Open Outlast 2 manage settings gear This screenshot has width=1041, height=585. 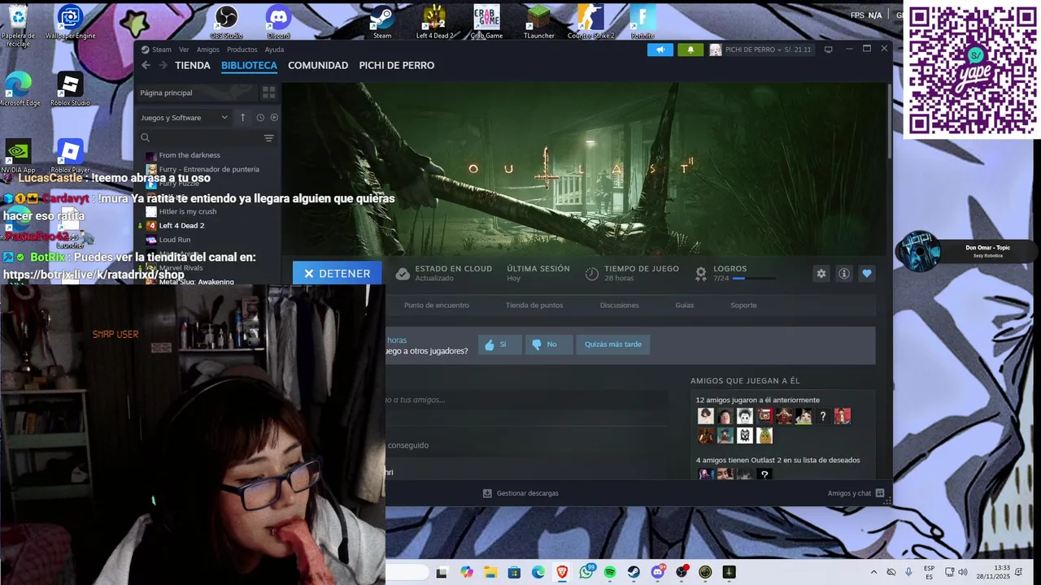click(x=821, y=274)
